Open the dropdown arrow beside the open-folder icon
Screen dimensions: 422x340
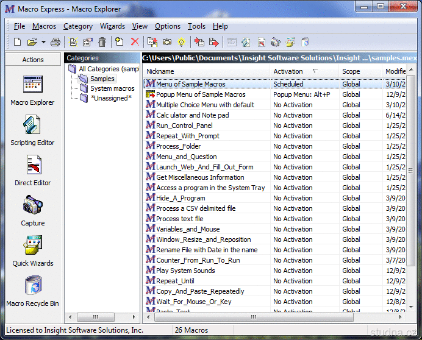[x=43, y=42]
